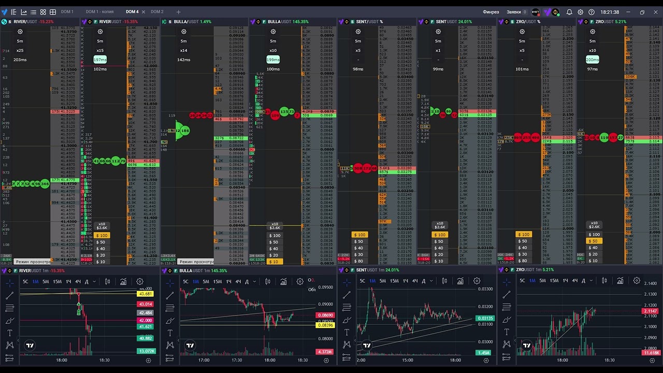Select brush tool on BULLA chart
Viewport: 663px width, 373px height.
click(170, 321)
